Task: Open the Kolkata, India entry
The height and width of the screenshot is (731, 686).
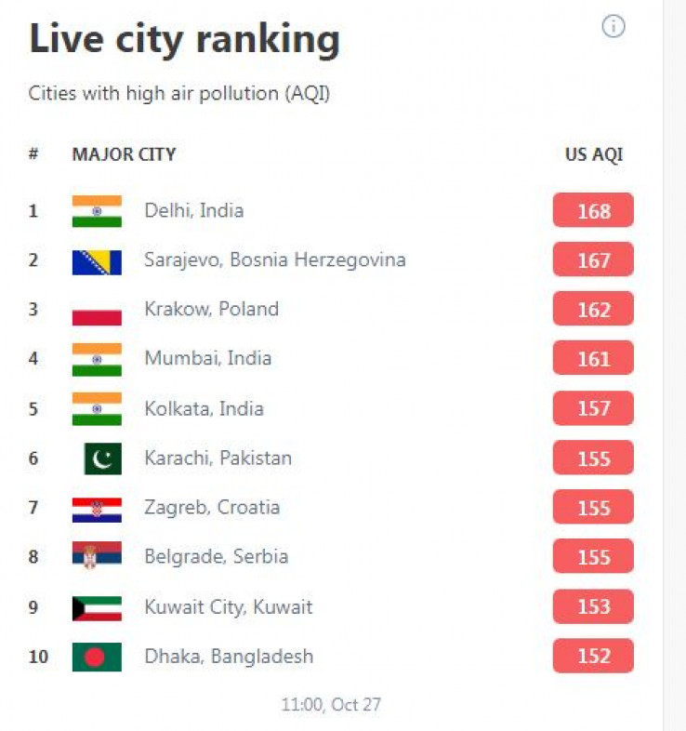Action: [x=204, y=409]
